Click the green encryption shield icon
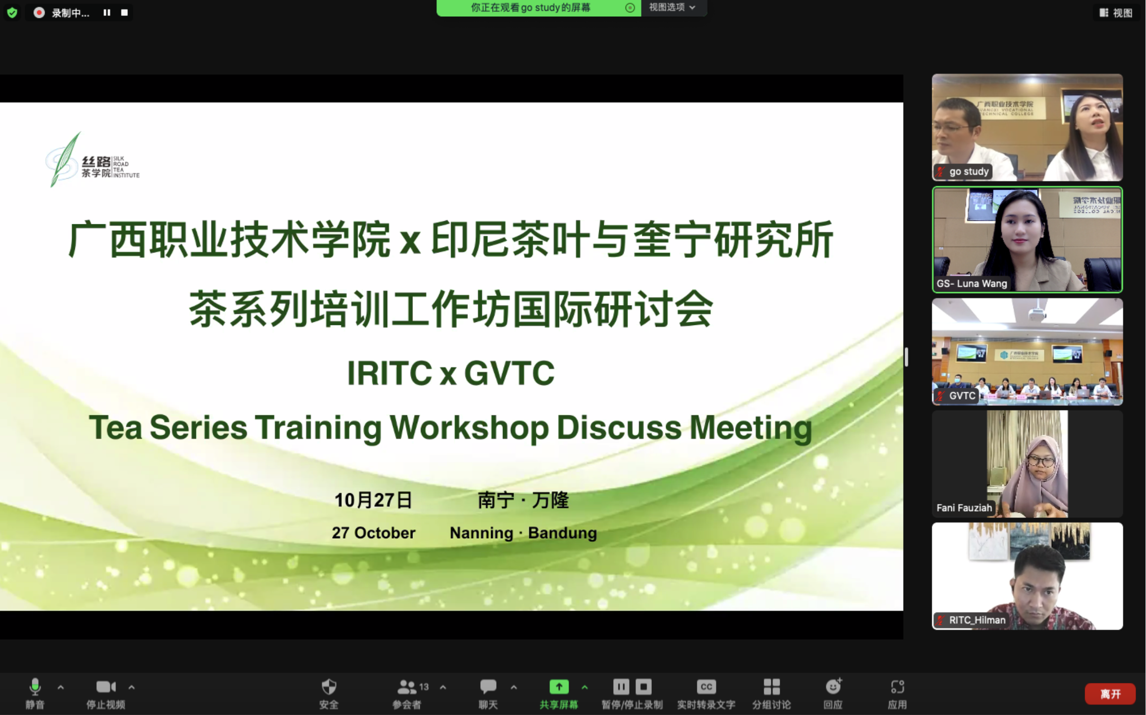Screen dimensions: 1146x715 pos(12,12)
